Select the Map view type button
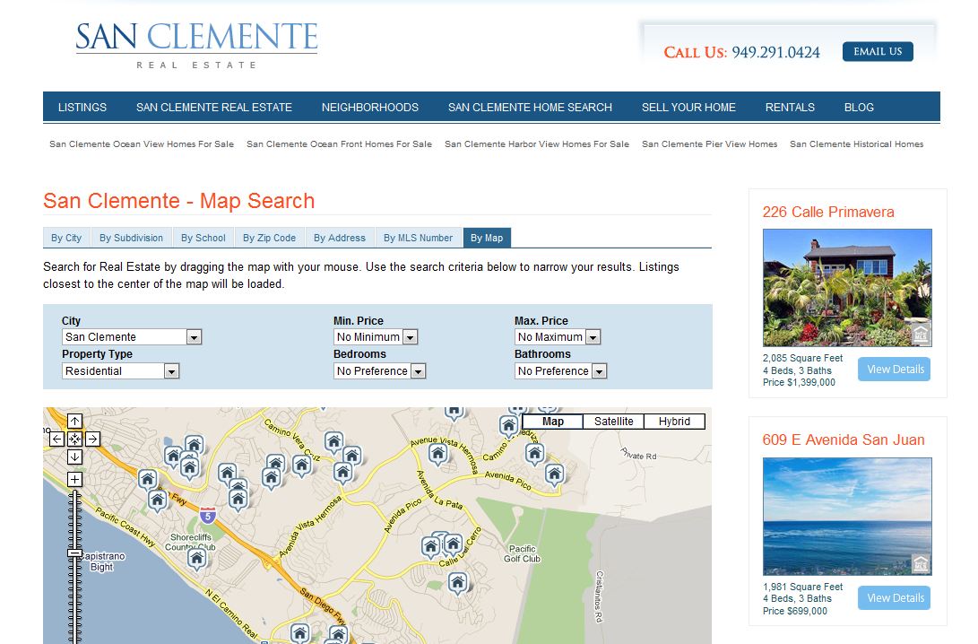The width and height of the screenshot is (978, 644). pos(552,422)
